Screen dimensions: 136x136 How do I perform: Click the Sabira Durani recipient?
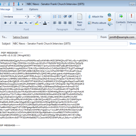21,37
